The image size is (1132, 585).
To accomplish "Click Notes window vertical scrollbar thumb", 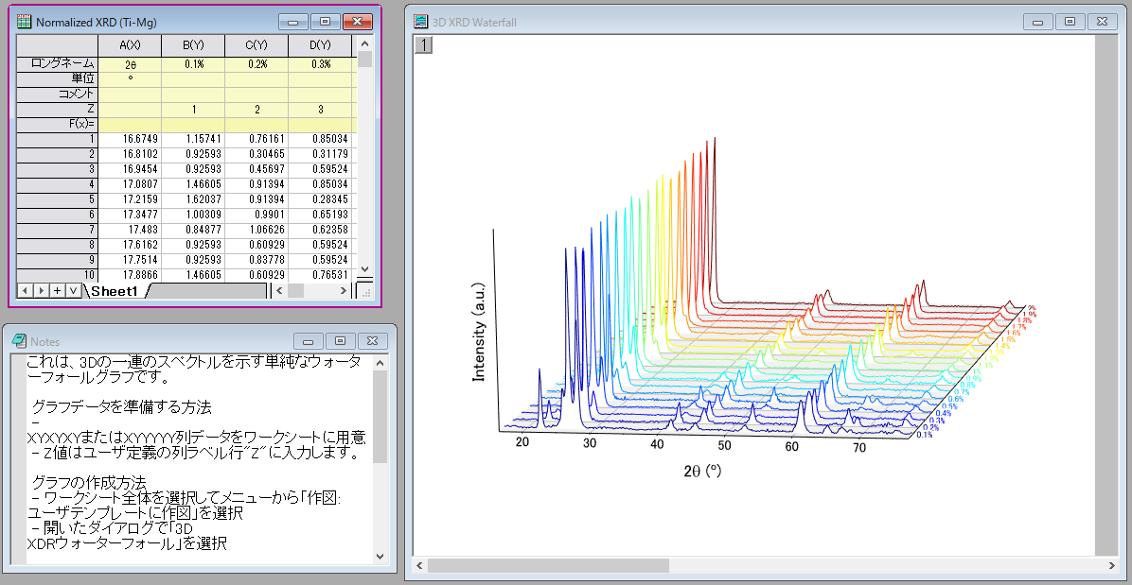I will click(380, 417).
